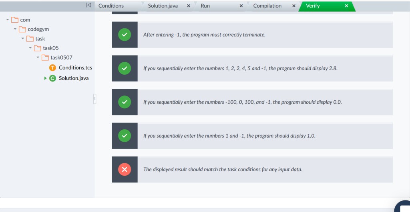Click text 'numbers 1 and -1' display 1.0
Screen dimensions: 410x212
[229, 136]
